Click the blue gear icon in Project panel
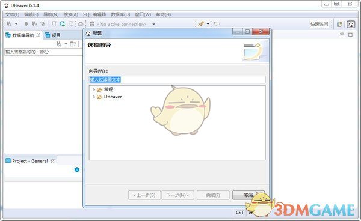This screenshot has height=221, width=361. (77, 169)
